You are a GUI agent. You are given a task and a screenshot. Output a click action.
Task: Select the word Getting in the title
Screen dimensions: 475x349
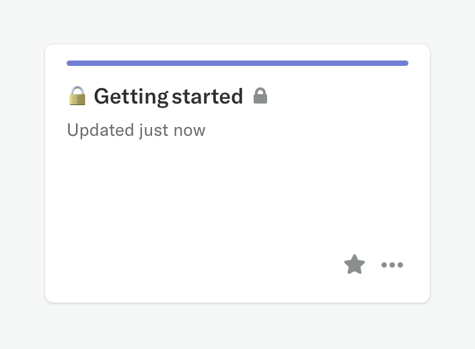click(x=131, y=97)
